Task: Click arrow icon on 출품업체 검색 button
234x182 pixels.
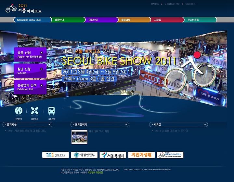Action: tap(42, 85)
